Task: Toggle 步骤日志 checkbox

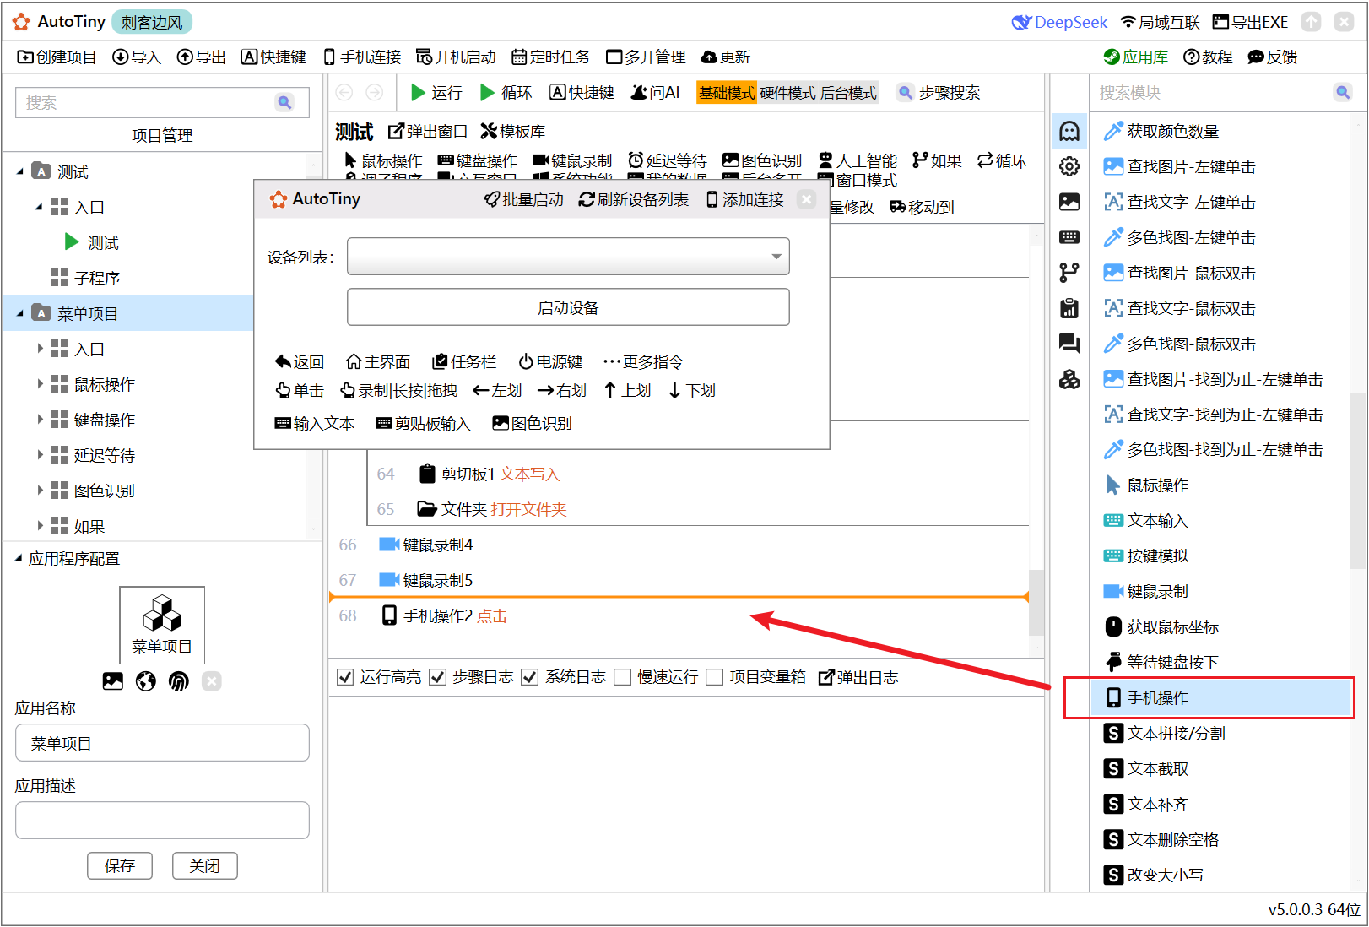Action: pos(437,677)
